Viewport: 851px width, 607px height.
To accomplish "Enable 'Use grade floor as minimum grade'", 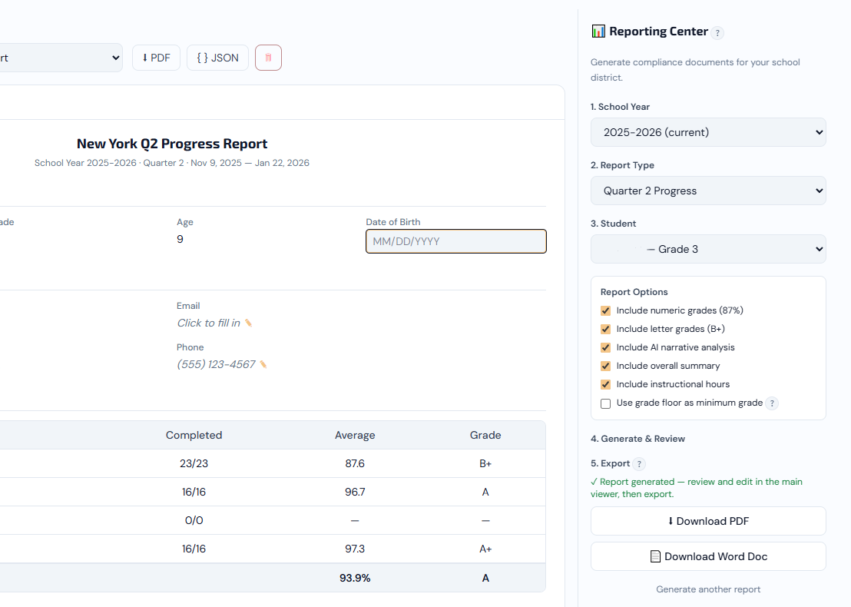I will (605, 403).
